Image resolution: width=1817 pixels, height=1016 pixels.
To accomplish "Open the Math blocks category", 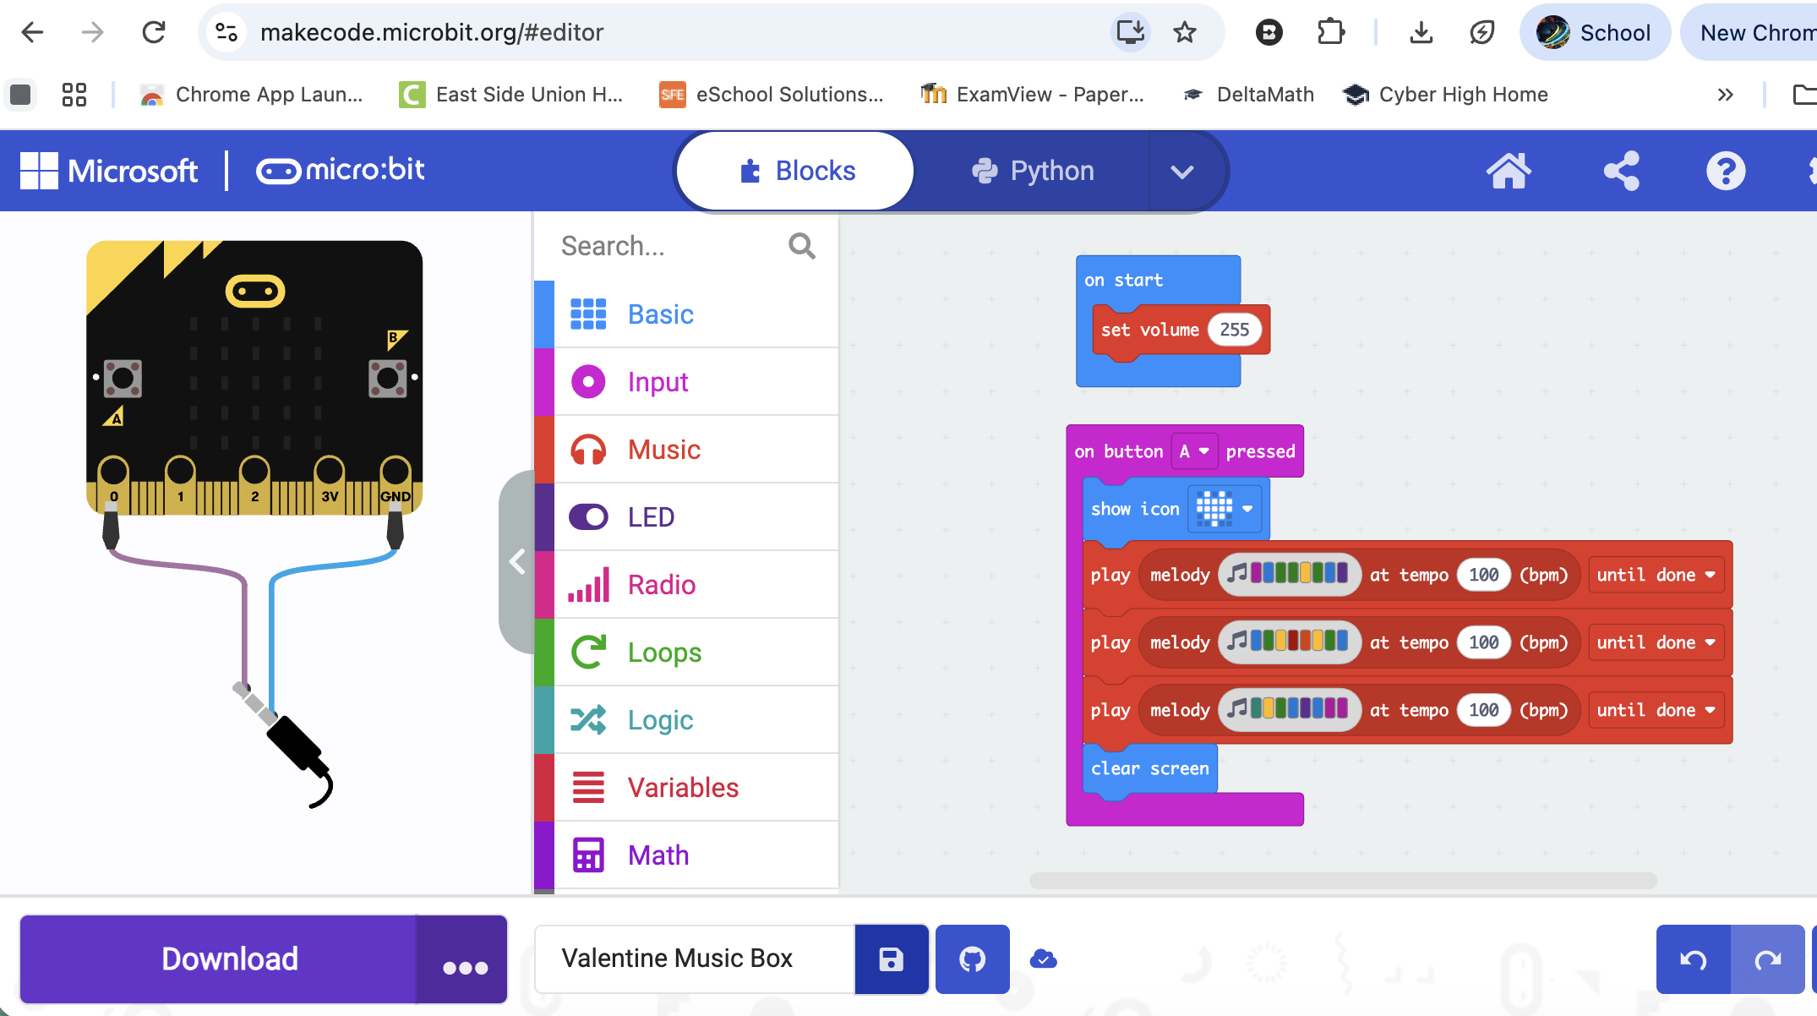I will tap(686, 855).
